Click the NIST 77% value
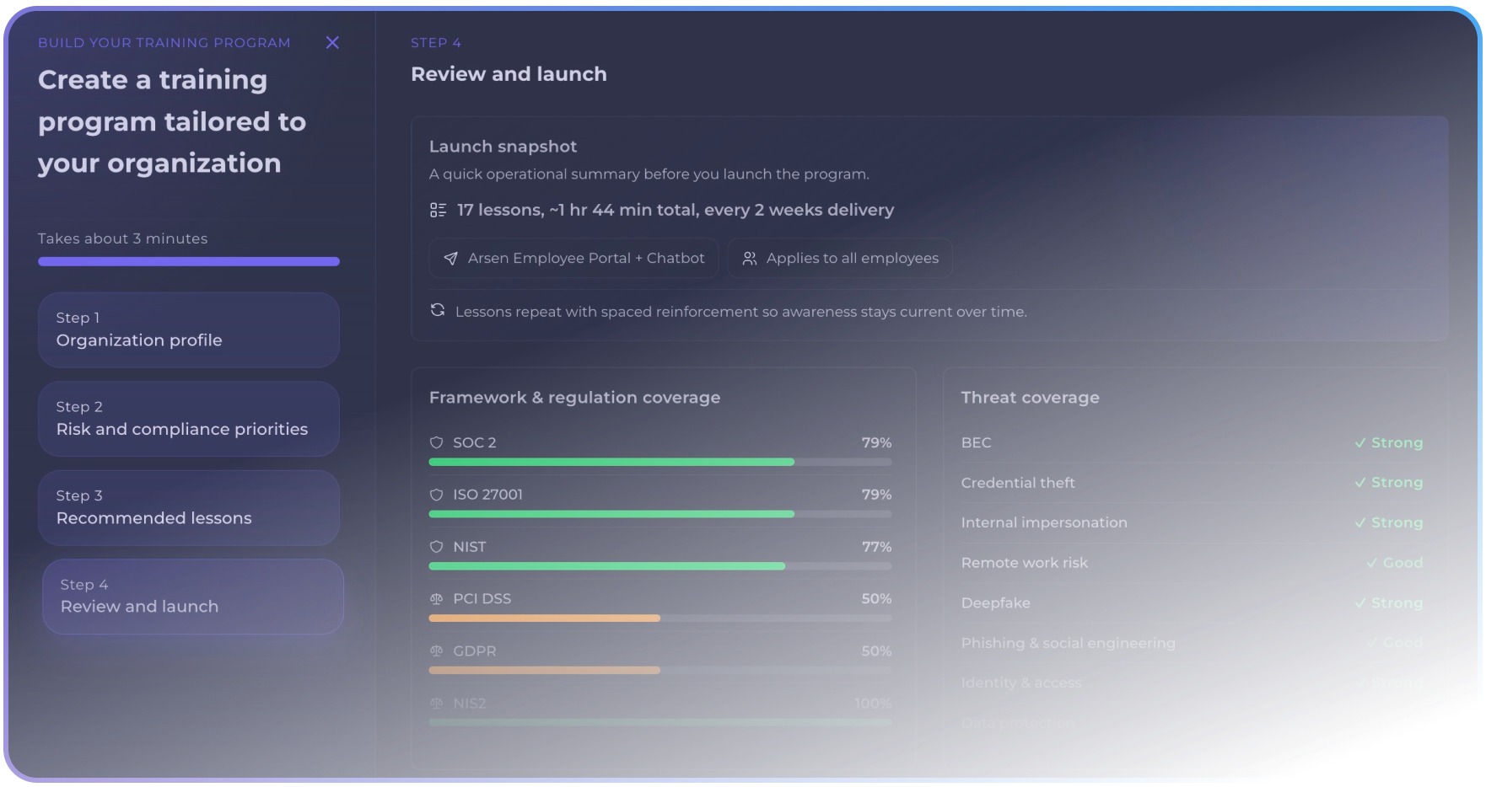Viewport: 1486px width, 787px height. 876,547
